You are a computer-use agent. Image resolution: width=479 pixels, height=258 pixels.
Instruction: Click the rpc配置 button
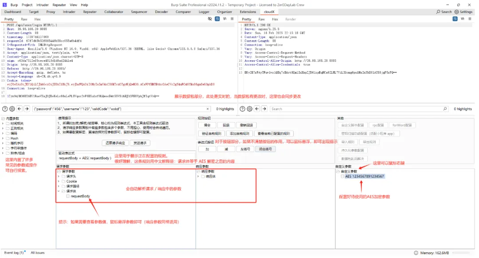point(378,125)
